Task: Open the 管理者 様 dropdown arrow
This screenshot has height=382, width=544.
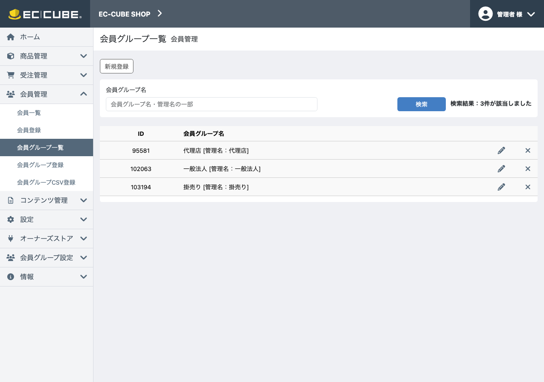Action: click(x=531, y=14)
